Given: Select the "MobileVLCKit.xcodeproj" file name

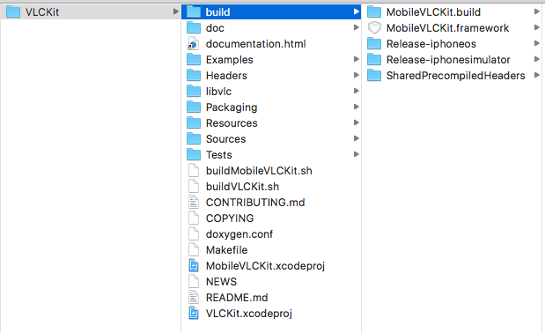Looking at the screenshot, I should point(265,266).
